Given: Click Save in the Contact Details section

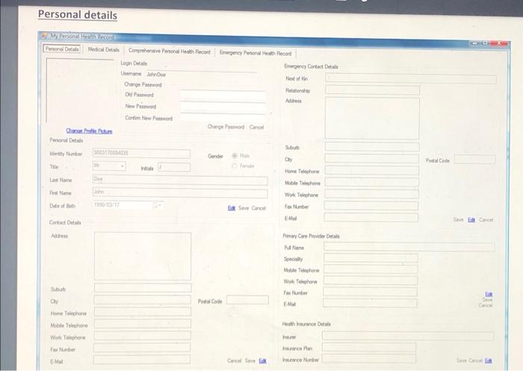Looking at the screenshot, I should [250, 361].
